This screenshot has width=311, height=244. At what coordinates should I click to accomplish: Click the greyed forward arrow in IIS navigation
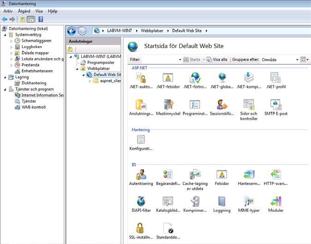82,31
